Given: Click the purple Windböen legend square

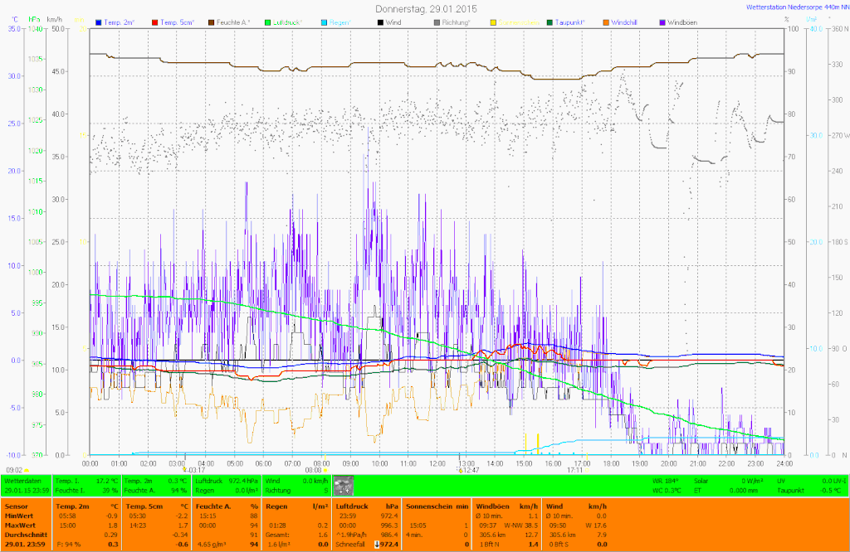Looking at the screenshot, I should coord(662,22).
